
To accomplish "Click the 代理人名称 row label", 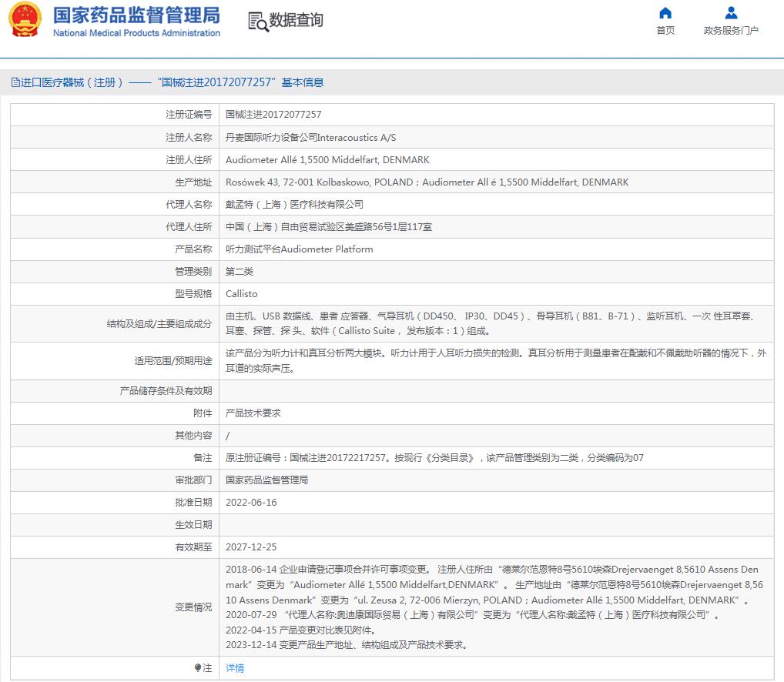I will [189, 204].
